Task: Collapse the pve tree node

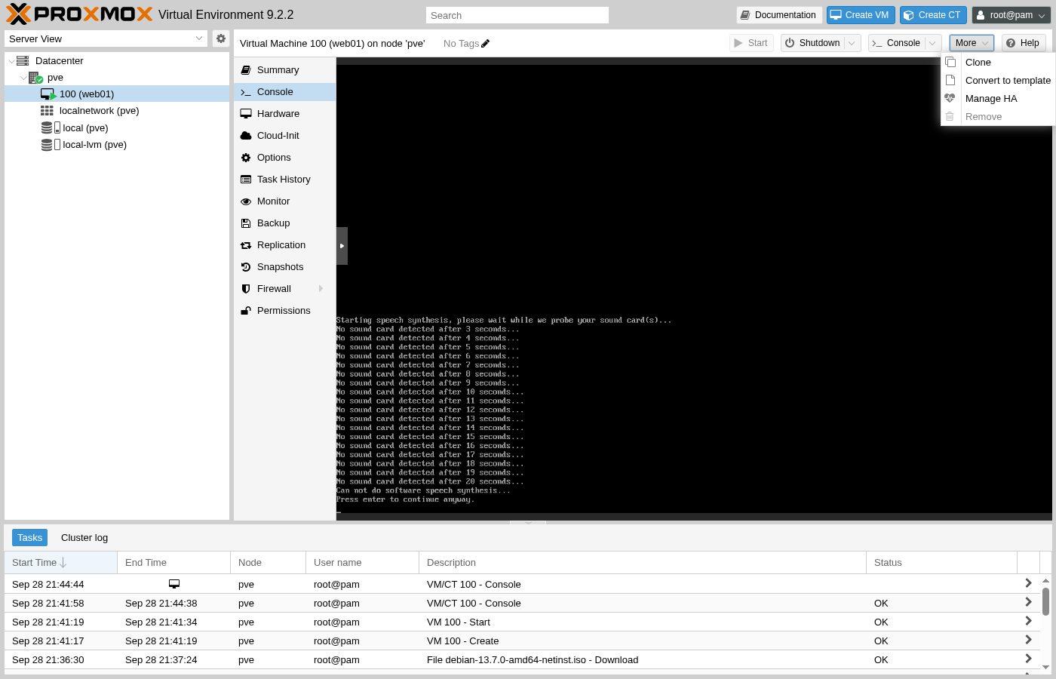Action: (23, 78)
